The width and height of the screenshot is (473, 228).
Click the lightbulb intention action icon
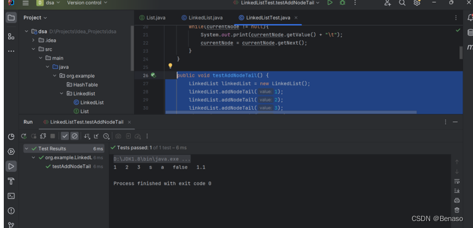pyautogui.click(x=170, y=66)
